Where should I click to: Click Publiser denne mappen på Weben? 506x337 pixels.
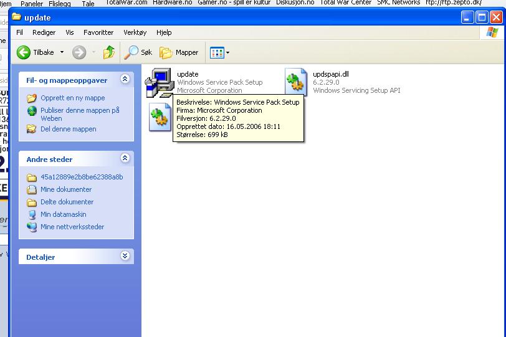click(80, 114)
